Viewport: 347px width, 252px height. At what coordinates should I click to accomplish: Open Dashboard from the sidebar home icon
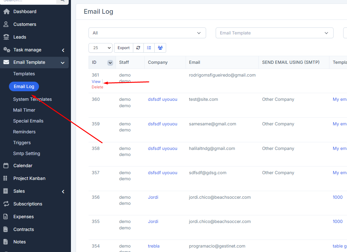[6, 11]
